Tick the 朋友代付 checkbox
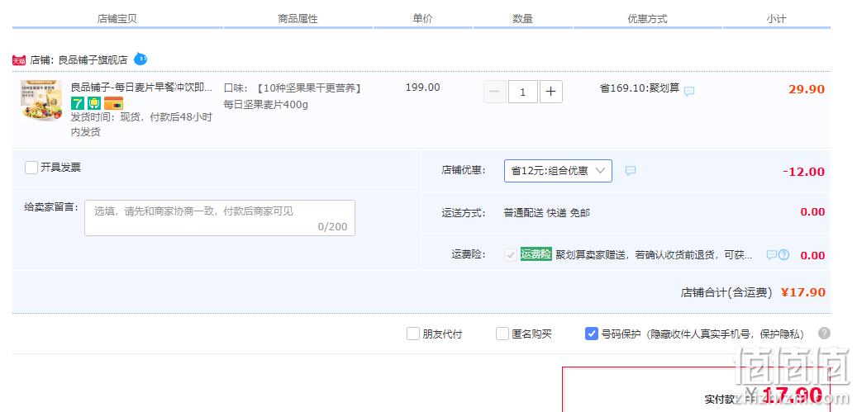 pos(412,334)
